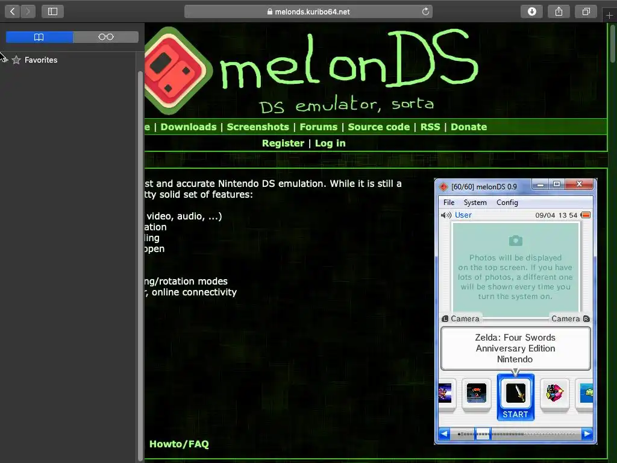Click the red battery indicator icon
This screenshot has height=463, width=617.
click(586, 215)
